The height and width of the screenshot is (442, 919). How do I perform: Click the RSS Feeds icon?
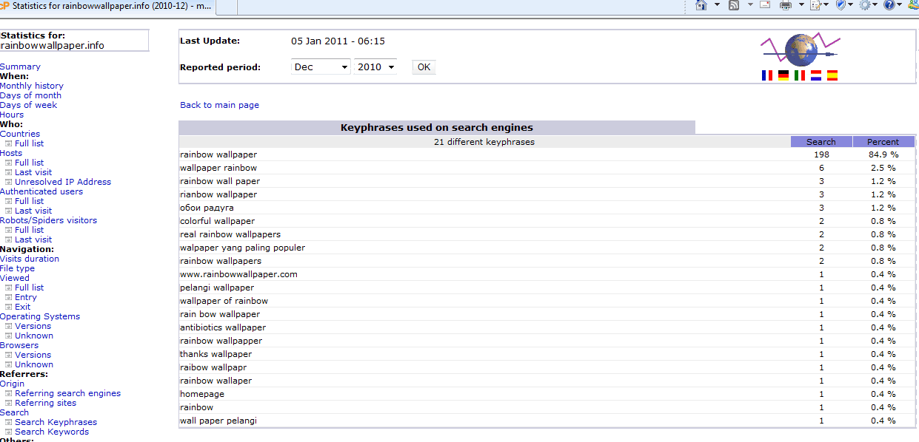pos(734,5)
